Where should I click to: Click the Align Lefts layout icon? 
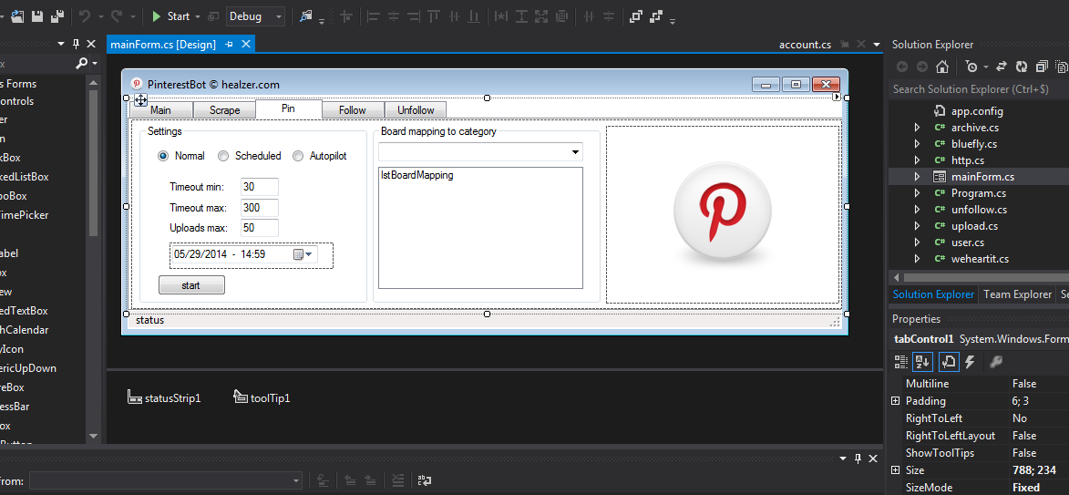(x=373, y=15)
